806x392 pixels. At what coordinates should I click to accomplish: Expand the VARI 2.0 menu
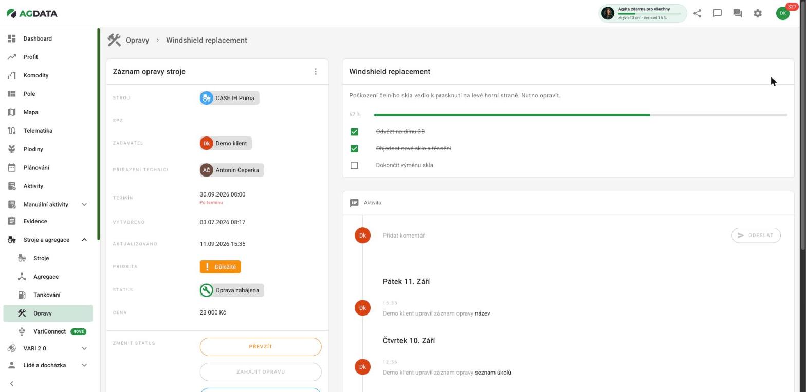click(x=84, y=348)
